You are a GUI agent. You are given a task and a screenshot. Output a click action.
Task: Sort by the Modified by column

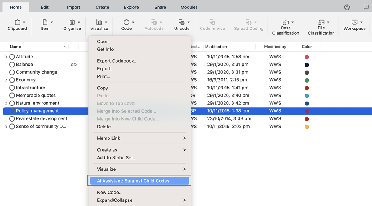click(x=275, y=47)
